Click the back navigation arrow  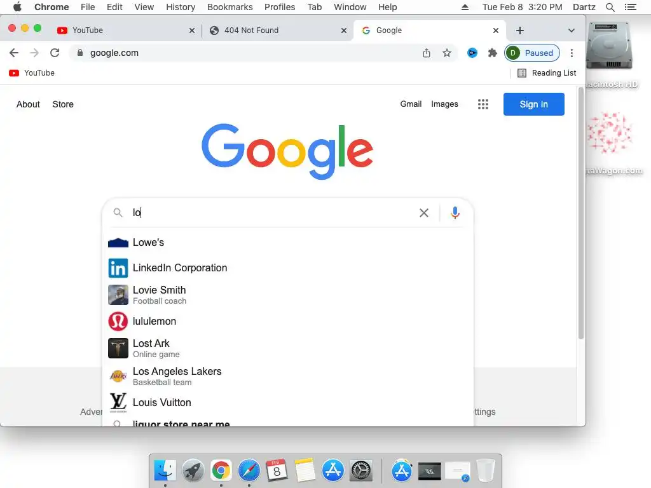pyautogui.click(x=14, y=53)
